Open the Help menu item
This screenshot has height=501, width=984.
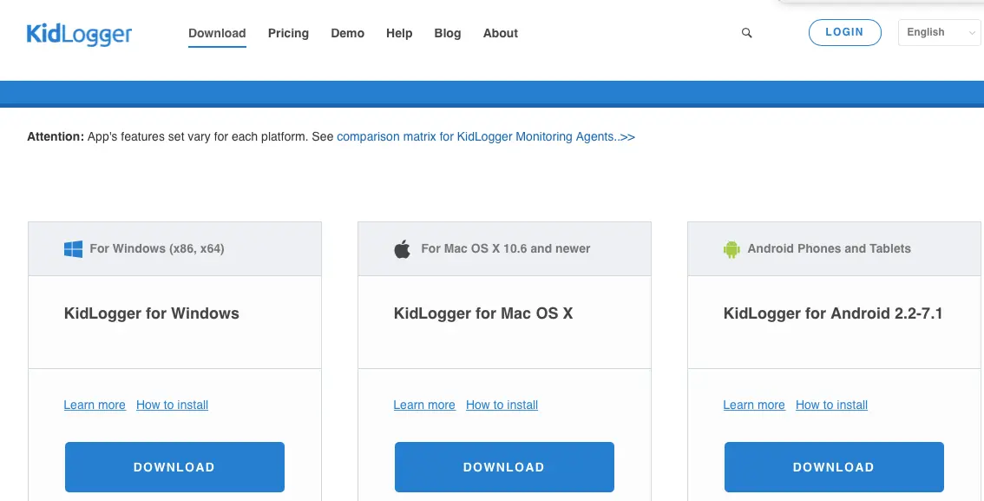[x=399, y=33]
